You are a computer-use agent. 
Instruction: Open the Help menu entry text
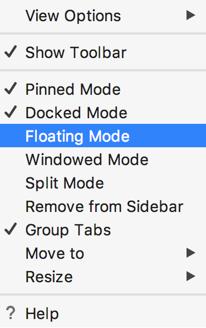pos(42,313)
